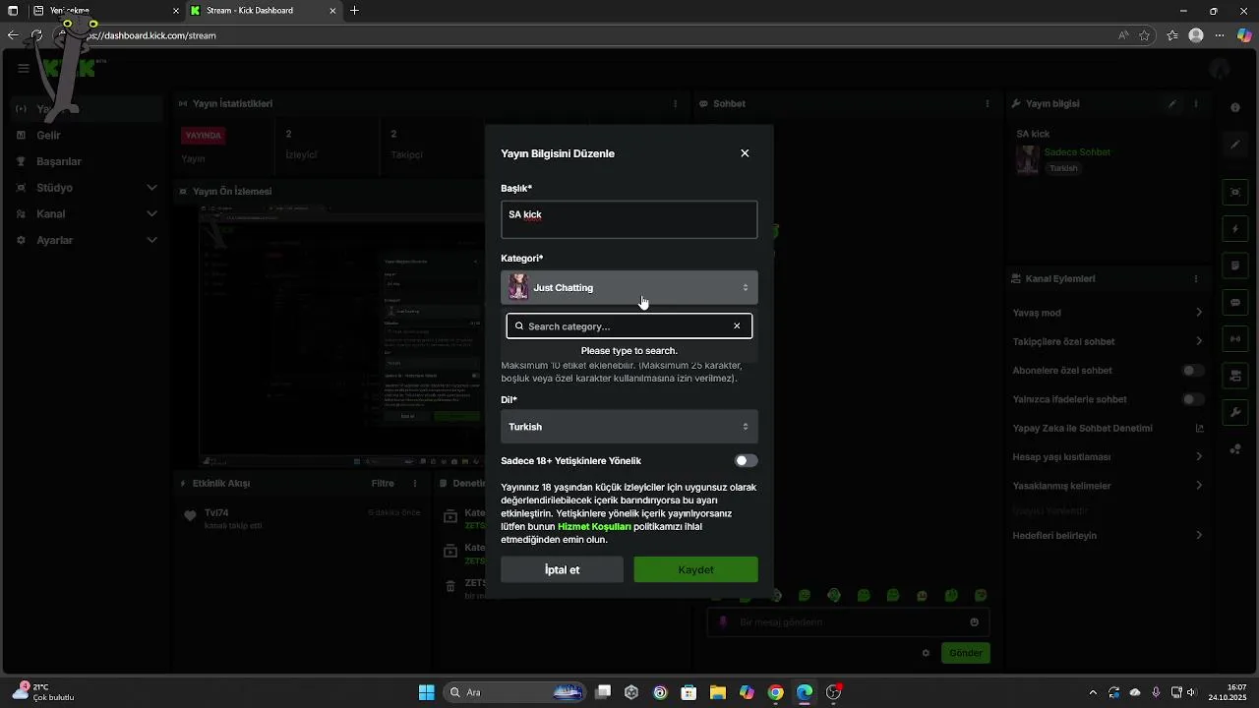
Task: Expand the Kanal sidebar section
Action: [151, 213]
